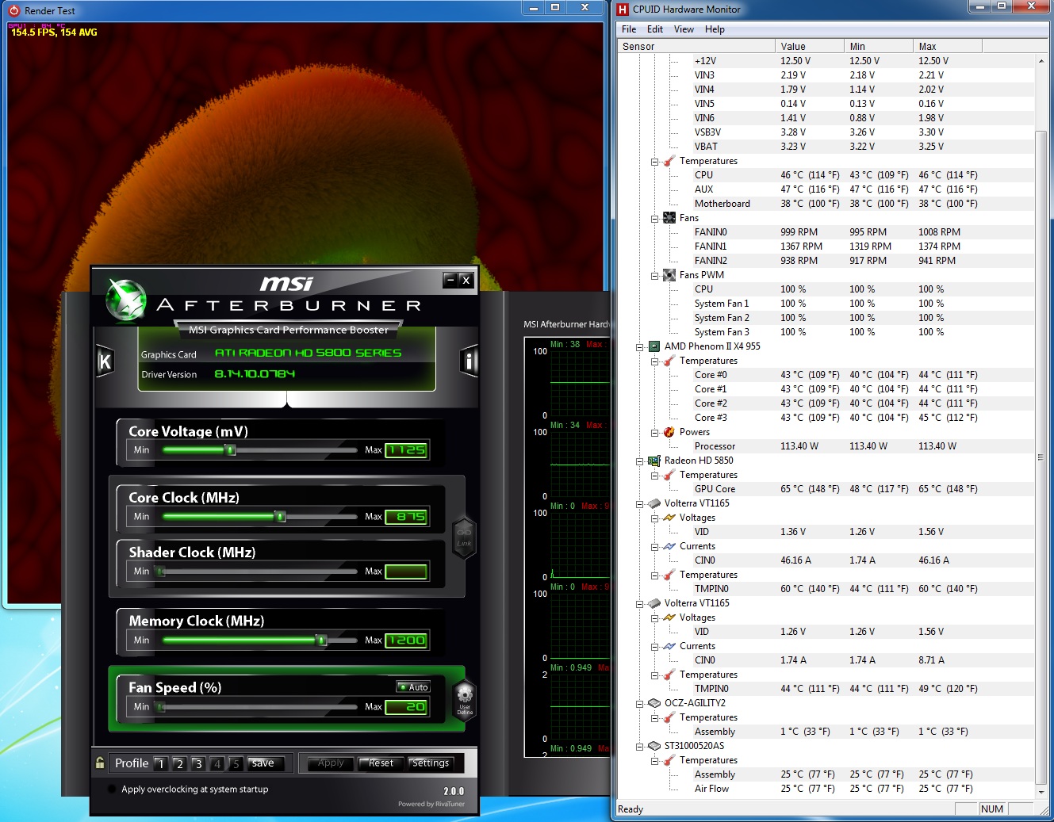Select the VBAT voltage row

(826, 147)
